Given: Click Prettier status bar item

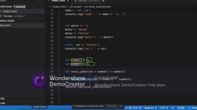Looking at the screenshot, I should coord(193,108).
